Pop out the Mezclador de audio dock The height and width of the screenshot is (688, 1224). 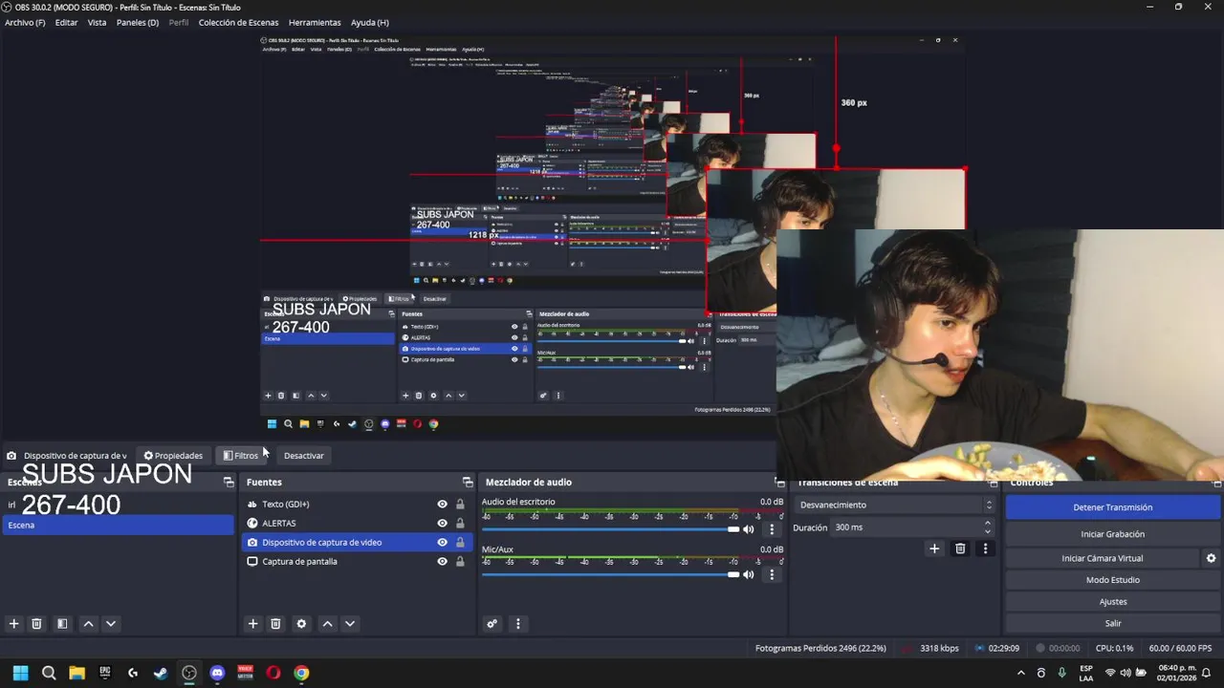(x=780, y=483)
